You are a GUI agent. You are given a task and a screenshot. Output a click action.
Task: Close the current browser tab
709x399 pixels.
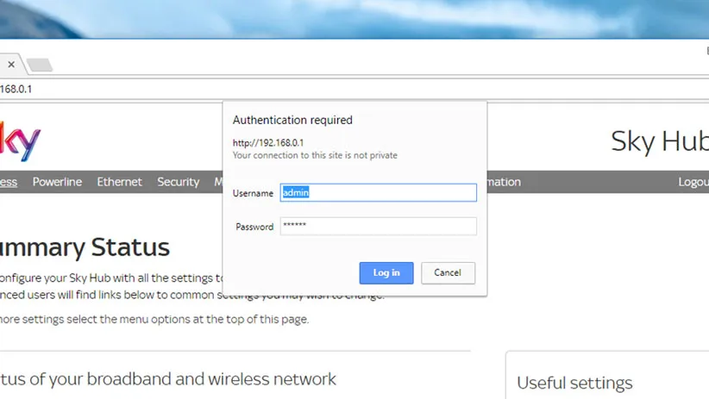(x=10, y=65)
